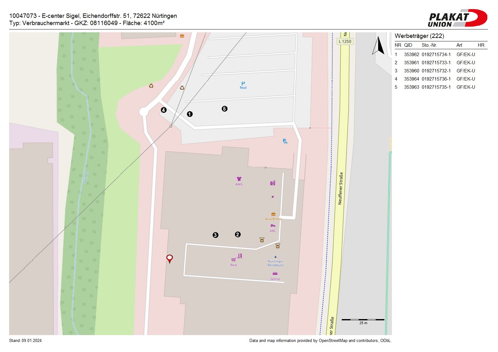Select numbered marker 2 inside the building
The height and width of the screenshot is (352, 498).
click(x=238, y=234)
